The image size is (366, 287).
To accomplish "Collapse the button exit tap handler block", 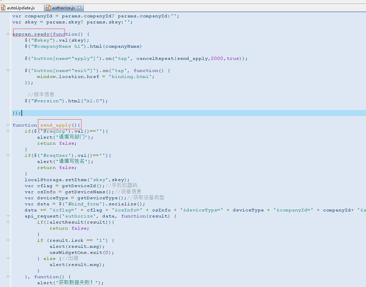I will (x=8, y=70).
